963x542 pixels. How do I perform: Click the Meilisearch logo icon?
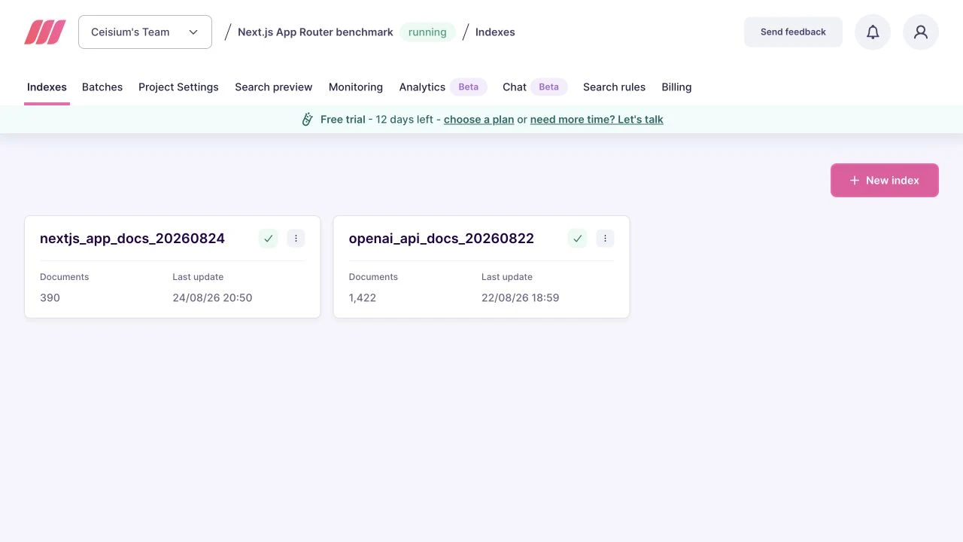45,32
